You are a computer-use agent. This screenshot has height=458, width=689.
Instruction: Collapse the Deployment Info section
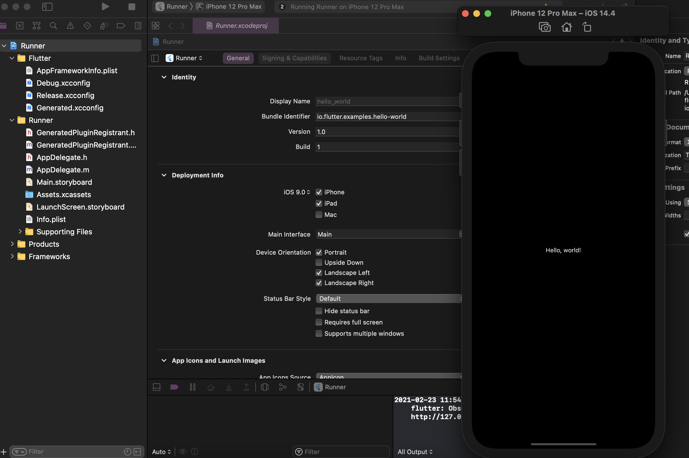pos(164,175)
